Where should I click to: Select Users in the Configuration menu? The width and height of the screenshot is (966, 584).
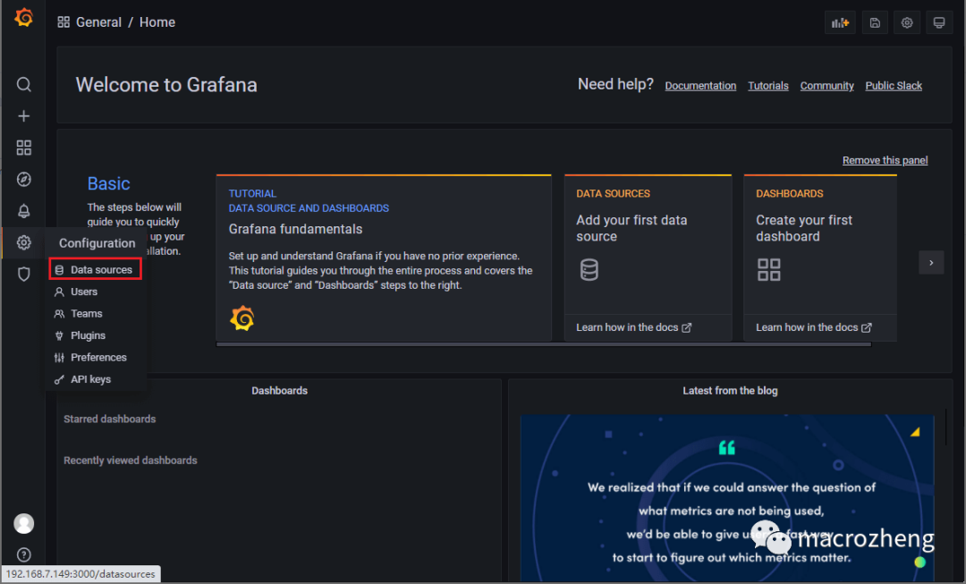click(84, 292)
